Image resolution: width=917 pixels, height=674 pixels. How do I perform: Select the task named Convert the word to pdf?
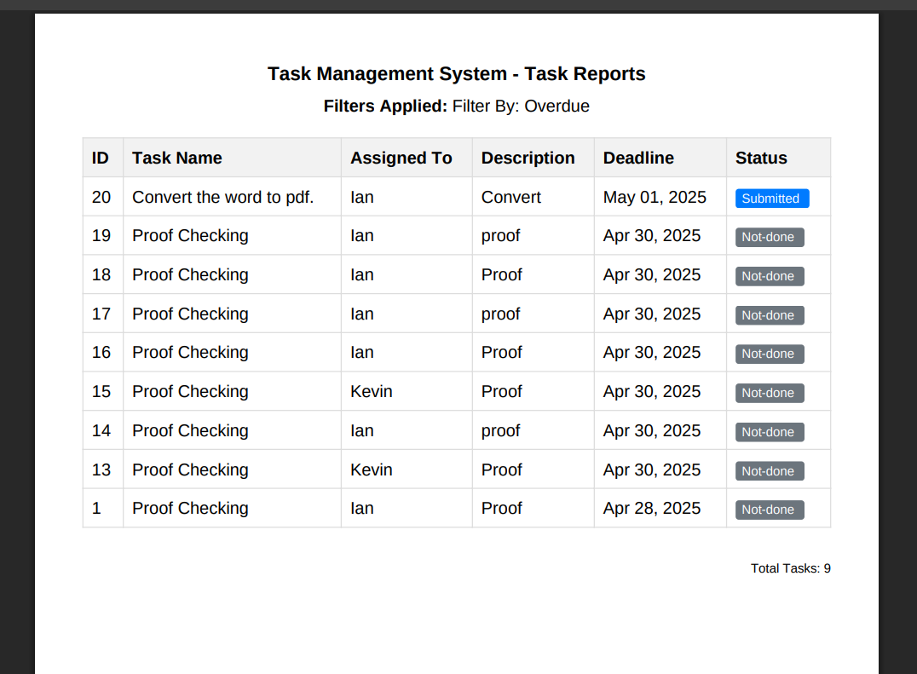pyautogui.click(x=222, y=197)
